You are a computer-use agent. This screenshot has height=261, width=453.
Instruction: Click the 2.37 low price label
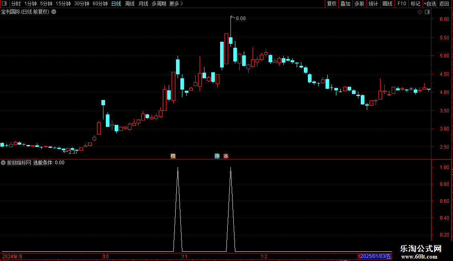73,152
